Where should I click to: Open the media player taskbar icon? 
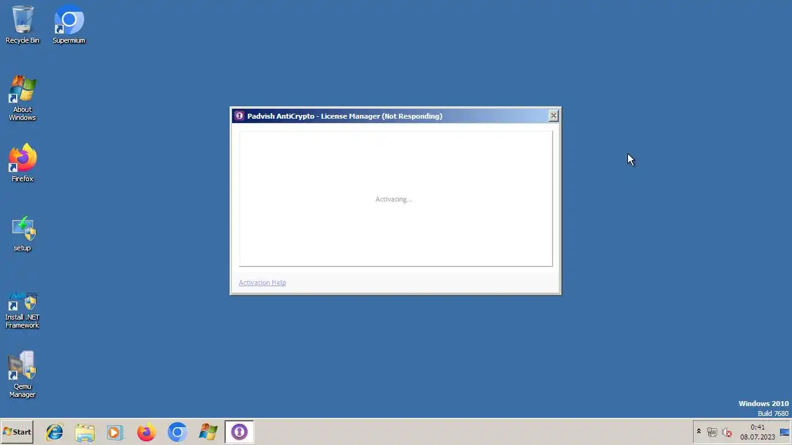pyautogui.click(x=115, y=432)
